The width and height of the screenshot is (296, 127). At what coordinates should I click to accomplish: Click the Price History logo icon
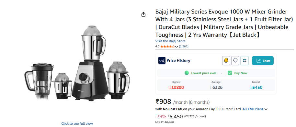pyautogui.click(x=162, y=61)
